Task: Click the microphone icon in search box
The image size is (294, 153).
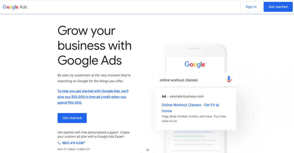Action: tap(229, 79)
